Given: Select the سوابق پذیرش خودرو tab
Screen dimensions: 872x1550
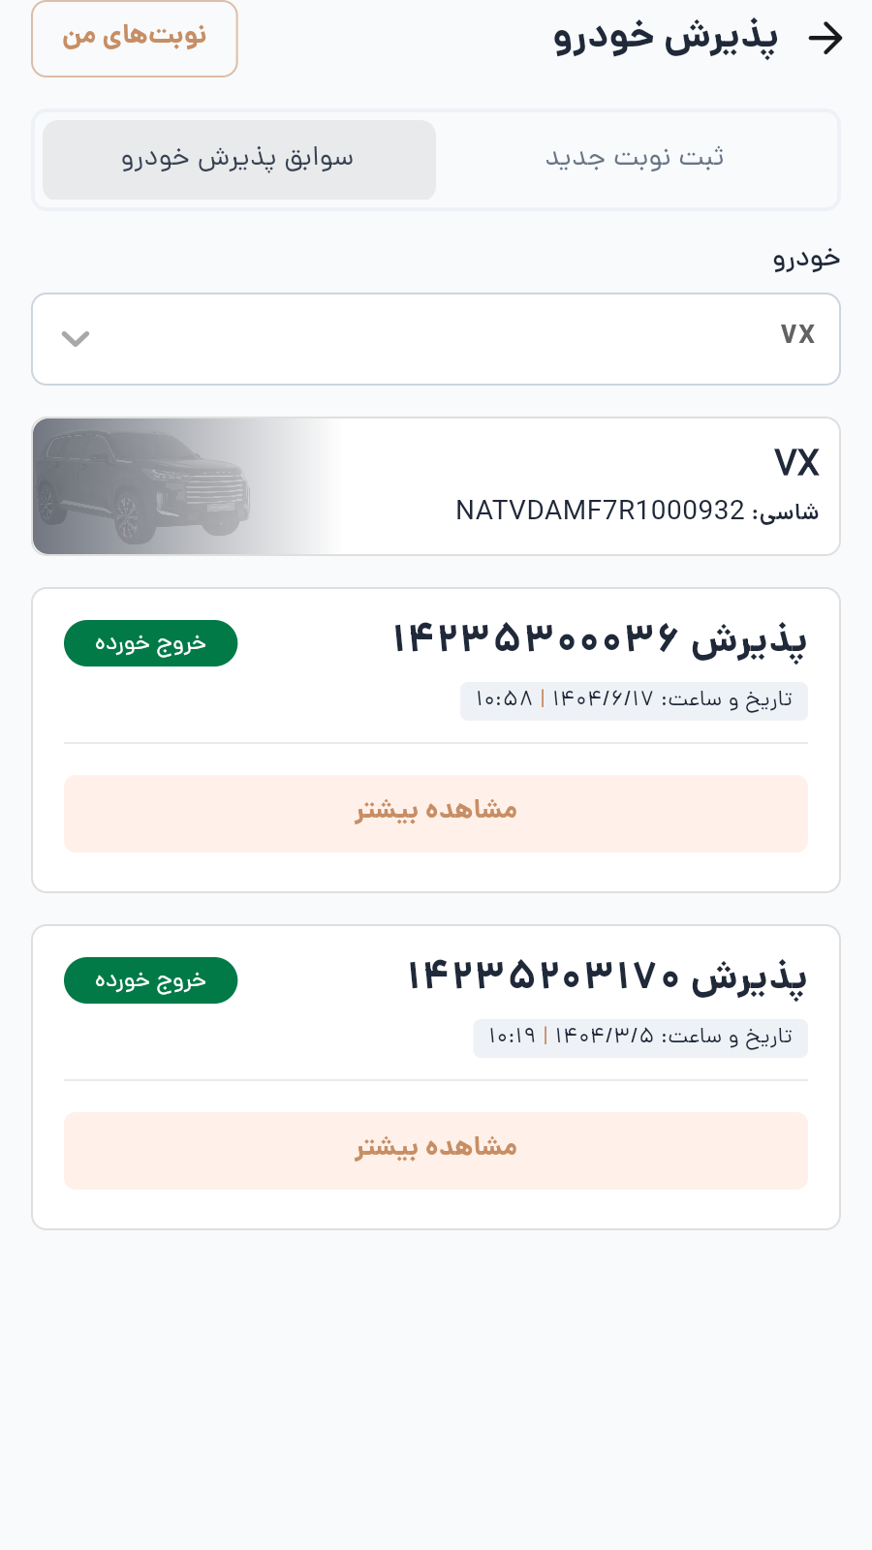Looking at the screenshot, I should [239, 160].
